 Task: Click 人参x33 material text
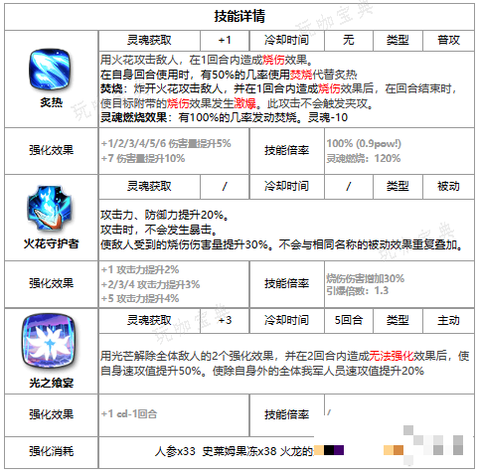175,451
